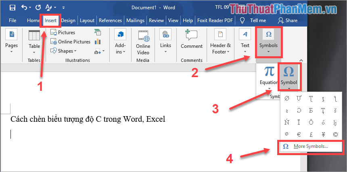Insert the Ŏ symbol
347x172 pixels.
click(x=311, y=123)
